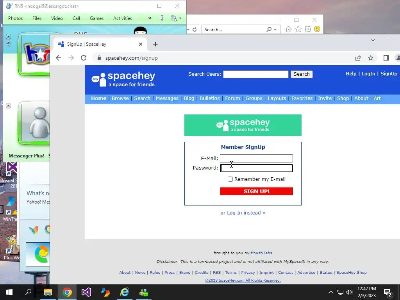Viewport: 400px width, 300px height.
Task: Open tibush labs link
Action: [x=261, y=253]
